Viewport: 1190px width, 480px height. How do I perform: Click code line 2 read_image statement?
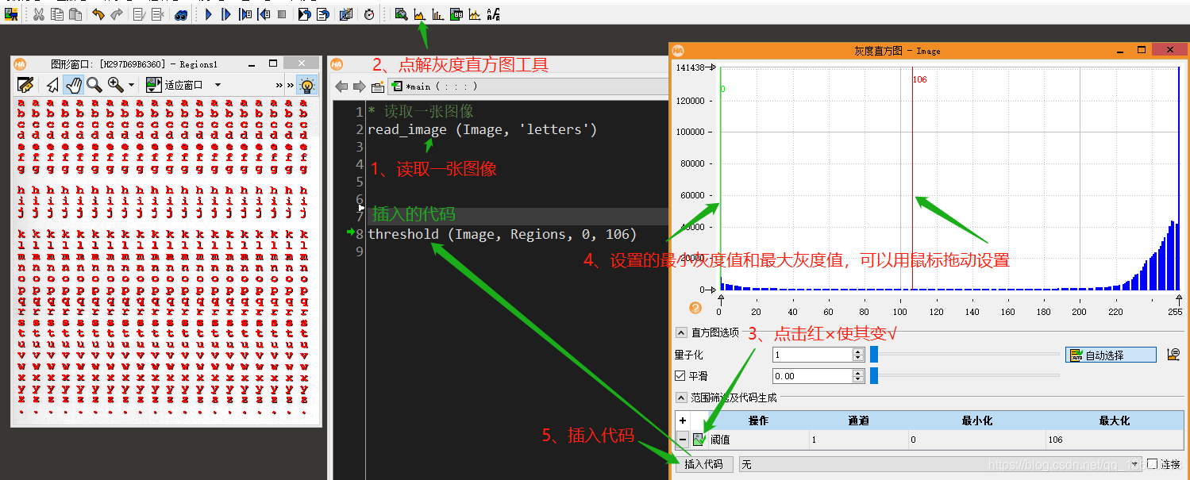[x=482, y=129]
